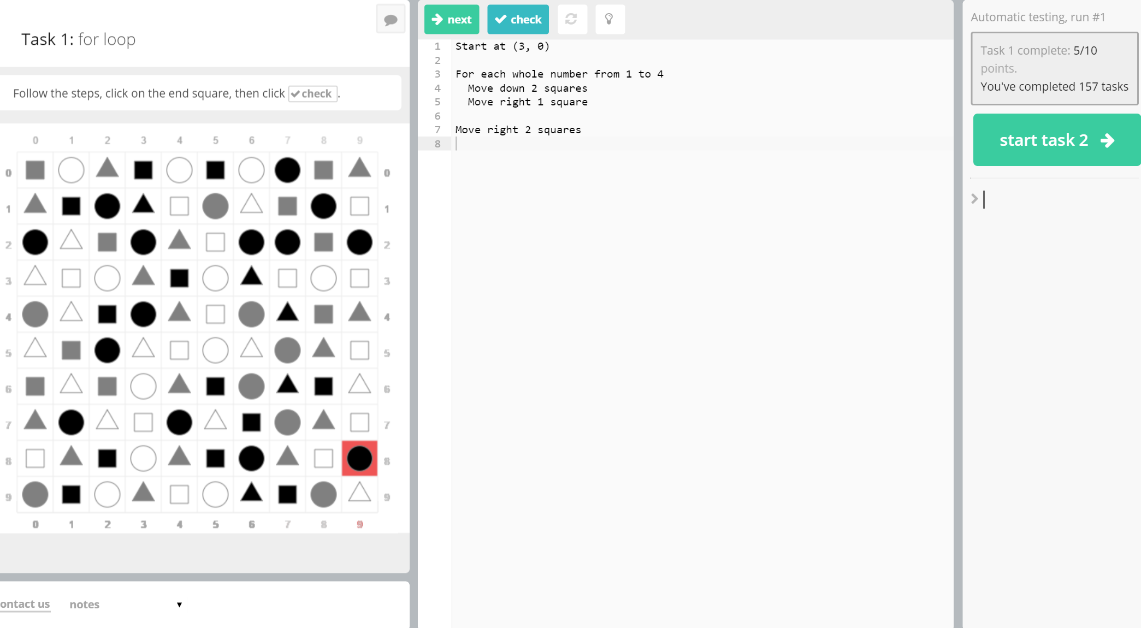
Task: Click the refresh/reset icon in toolbar
Action: pyautogui.click(x=571, y=20)
